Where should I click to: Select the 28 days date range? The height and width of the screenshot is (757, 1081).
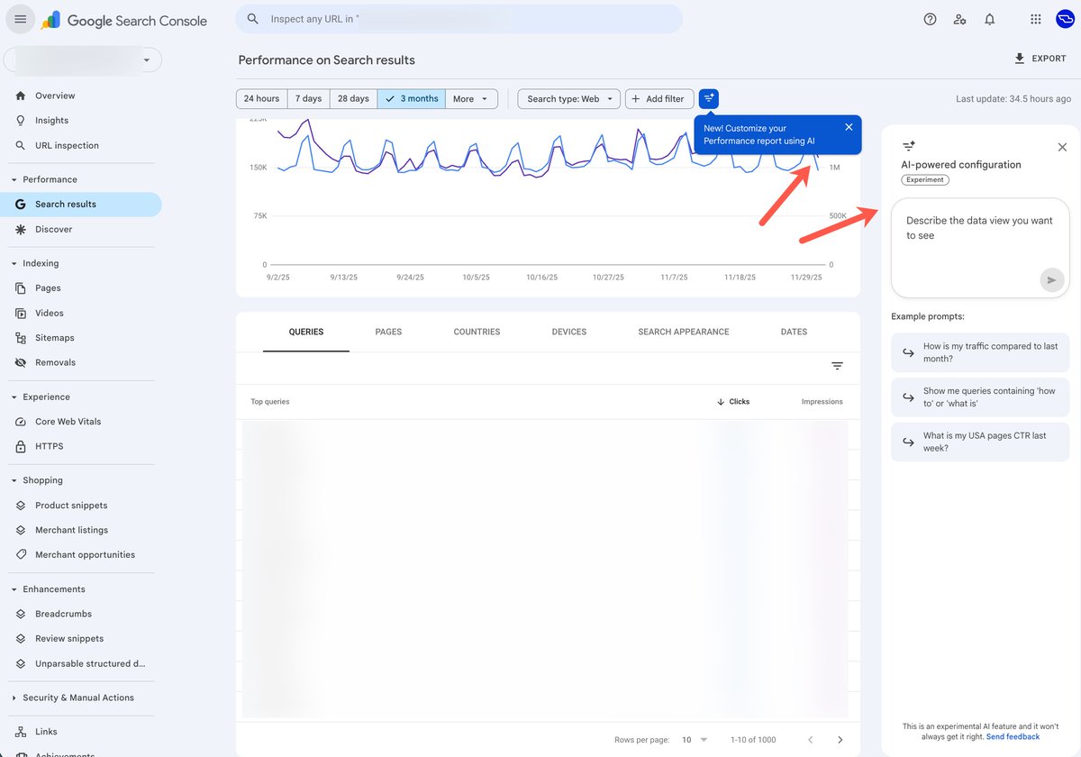(353, 98)
